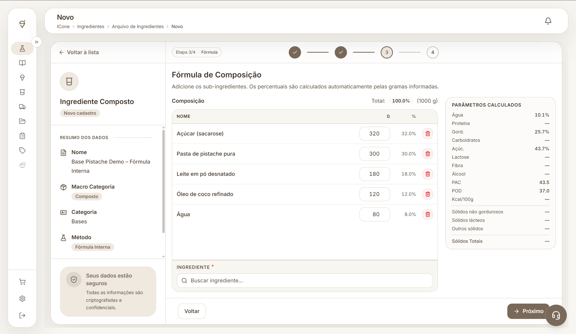Click the summary scrollbar up arrow
576x334 pixels.
coord(163,127)
